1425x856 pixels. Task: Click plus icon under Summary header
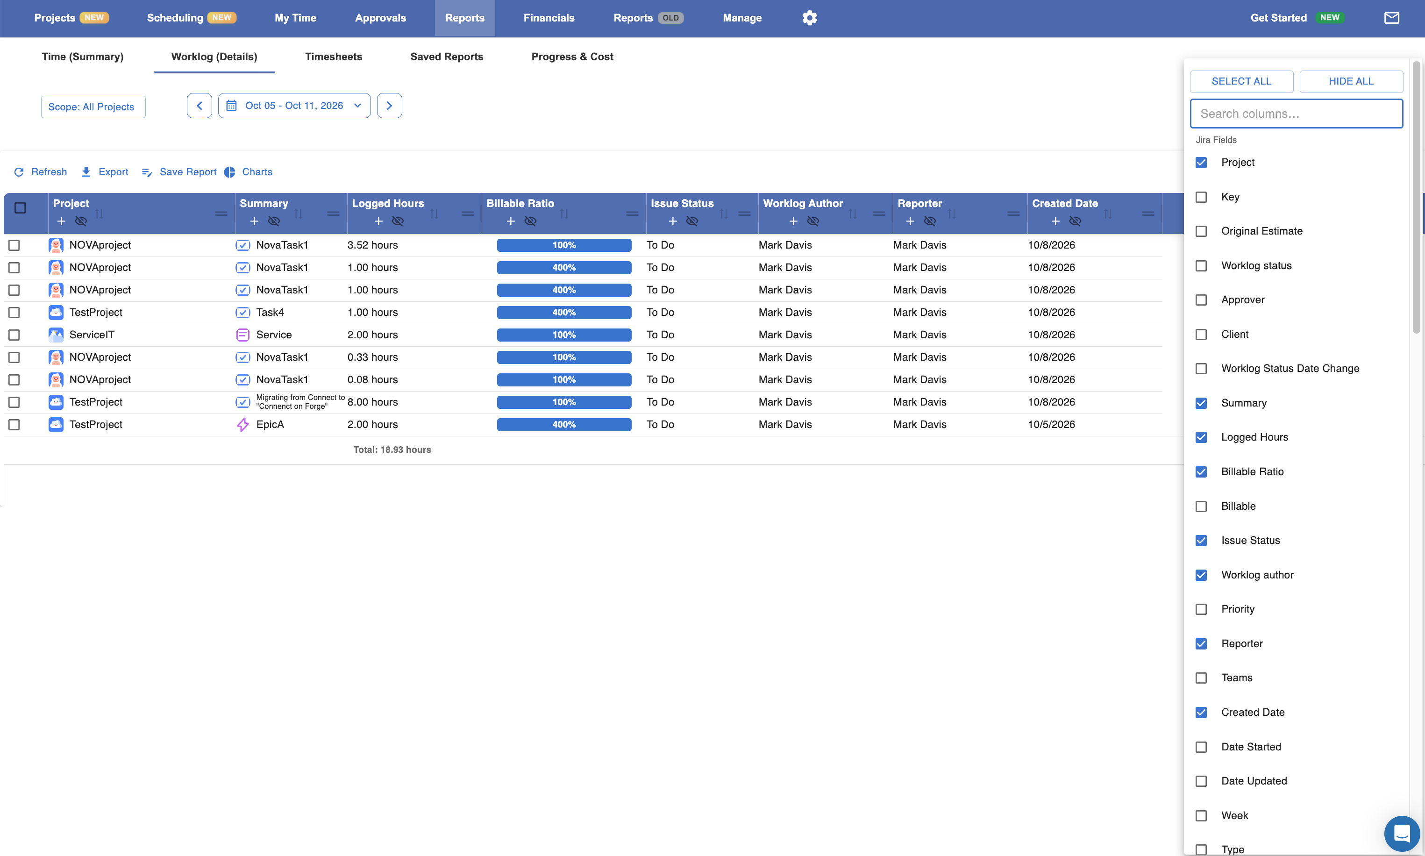(254, 221)
